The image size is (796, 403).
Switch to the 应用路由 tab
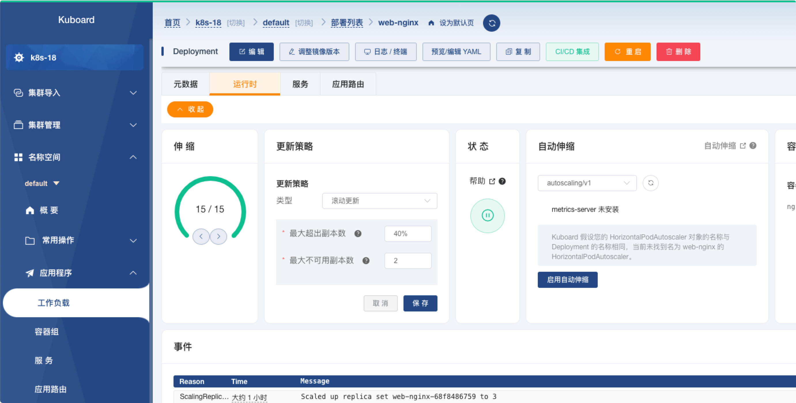tap(348, 84)
